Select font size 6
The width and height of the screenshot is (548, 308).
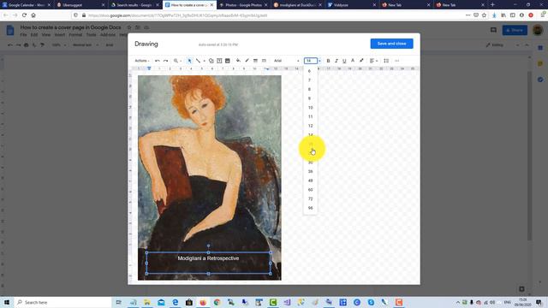310,71
